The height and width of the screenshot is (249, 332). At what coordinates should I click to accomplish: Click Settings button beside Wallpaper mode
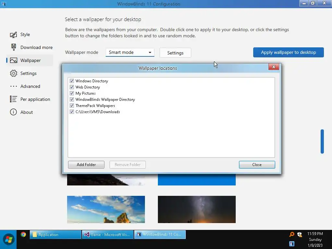click(175, 53)
